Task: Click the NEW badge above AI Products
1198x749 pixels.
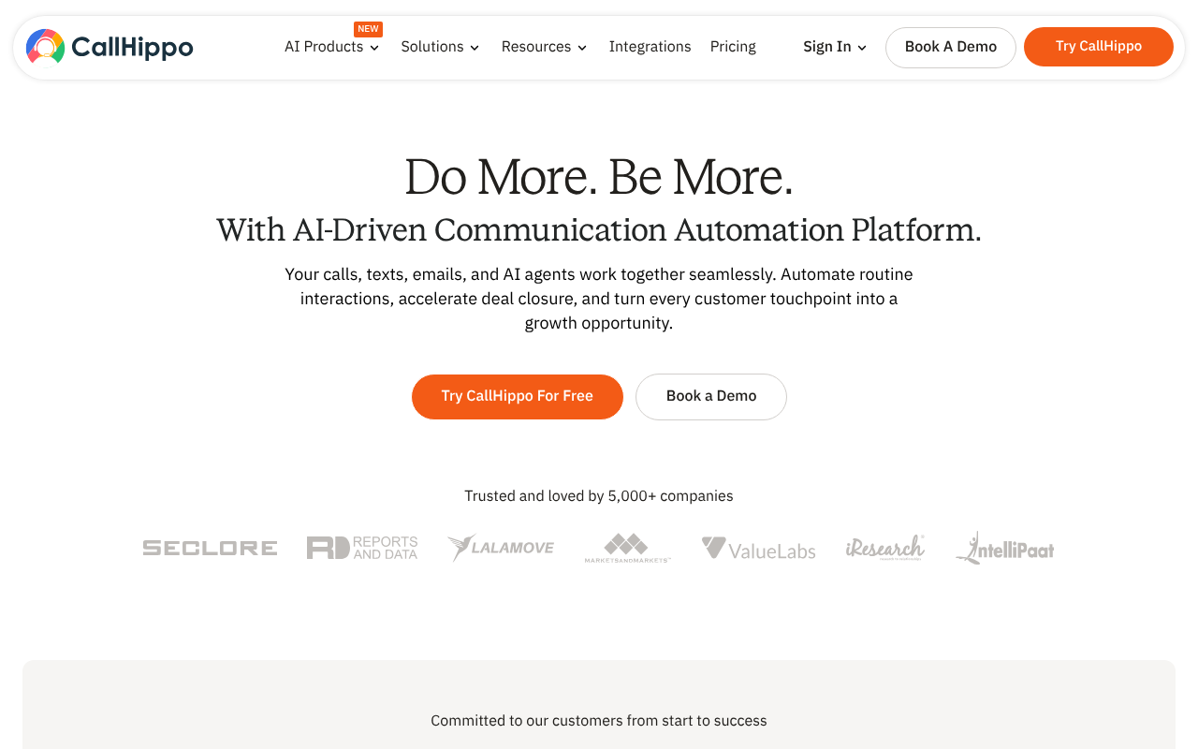Action: click(x=368, y=28)
